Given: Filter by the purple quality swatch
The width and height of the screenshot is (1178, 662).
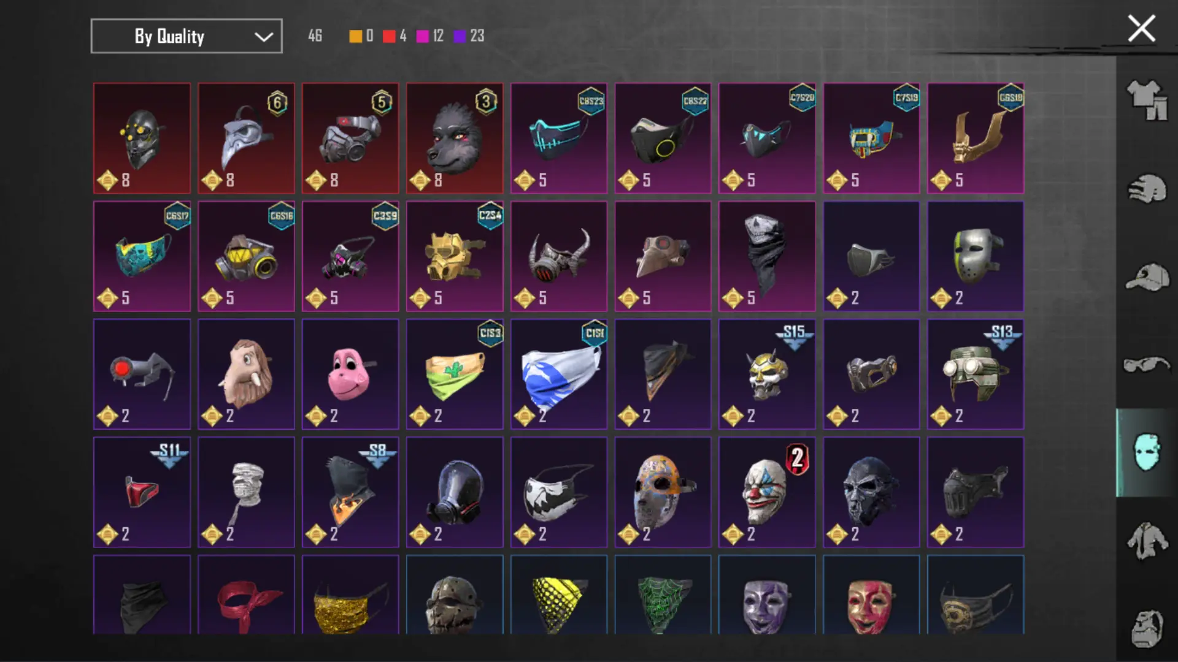Looking at the screenshot, I should (x=460, y=36).
